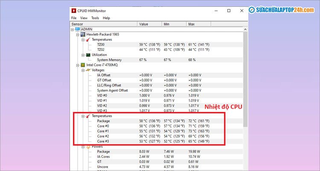Click the 67 % System Memory value
The width and height of the screenshot is (320, 171).
click(x=143, y=60)
